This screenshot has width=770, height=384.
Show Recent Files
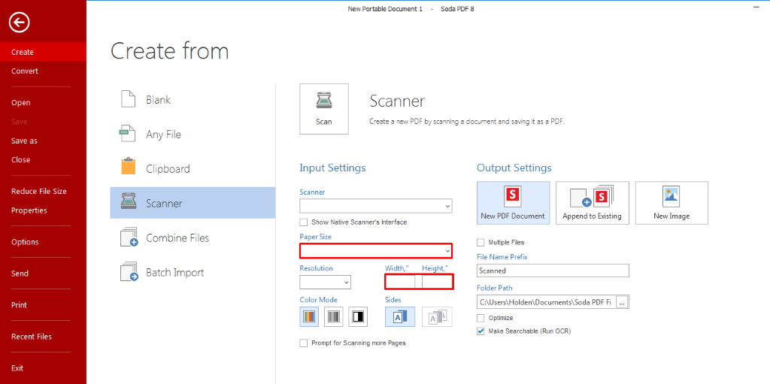[43, 337]
